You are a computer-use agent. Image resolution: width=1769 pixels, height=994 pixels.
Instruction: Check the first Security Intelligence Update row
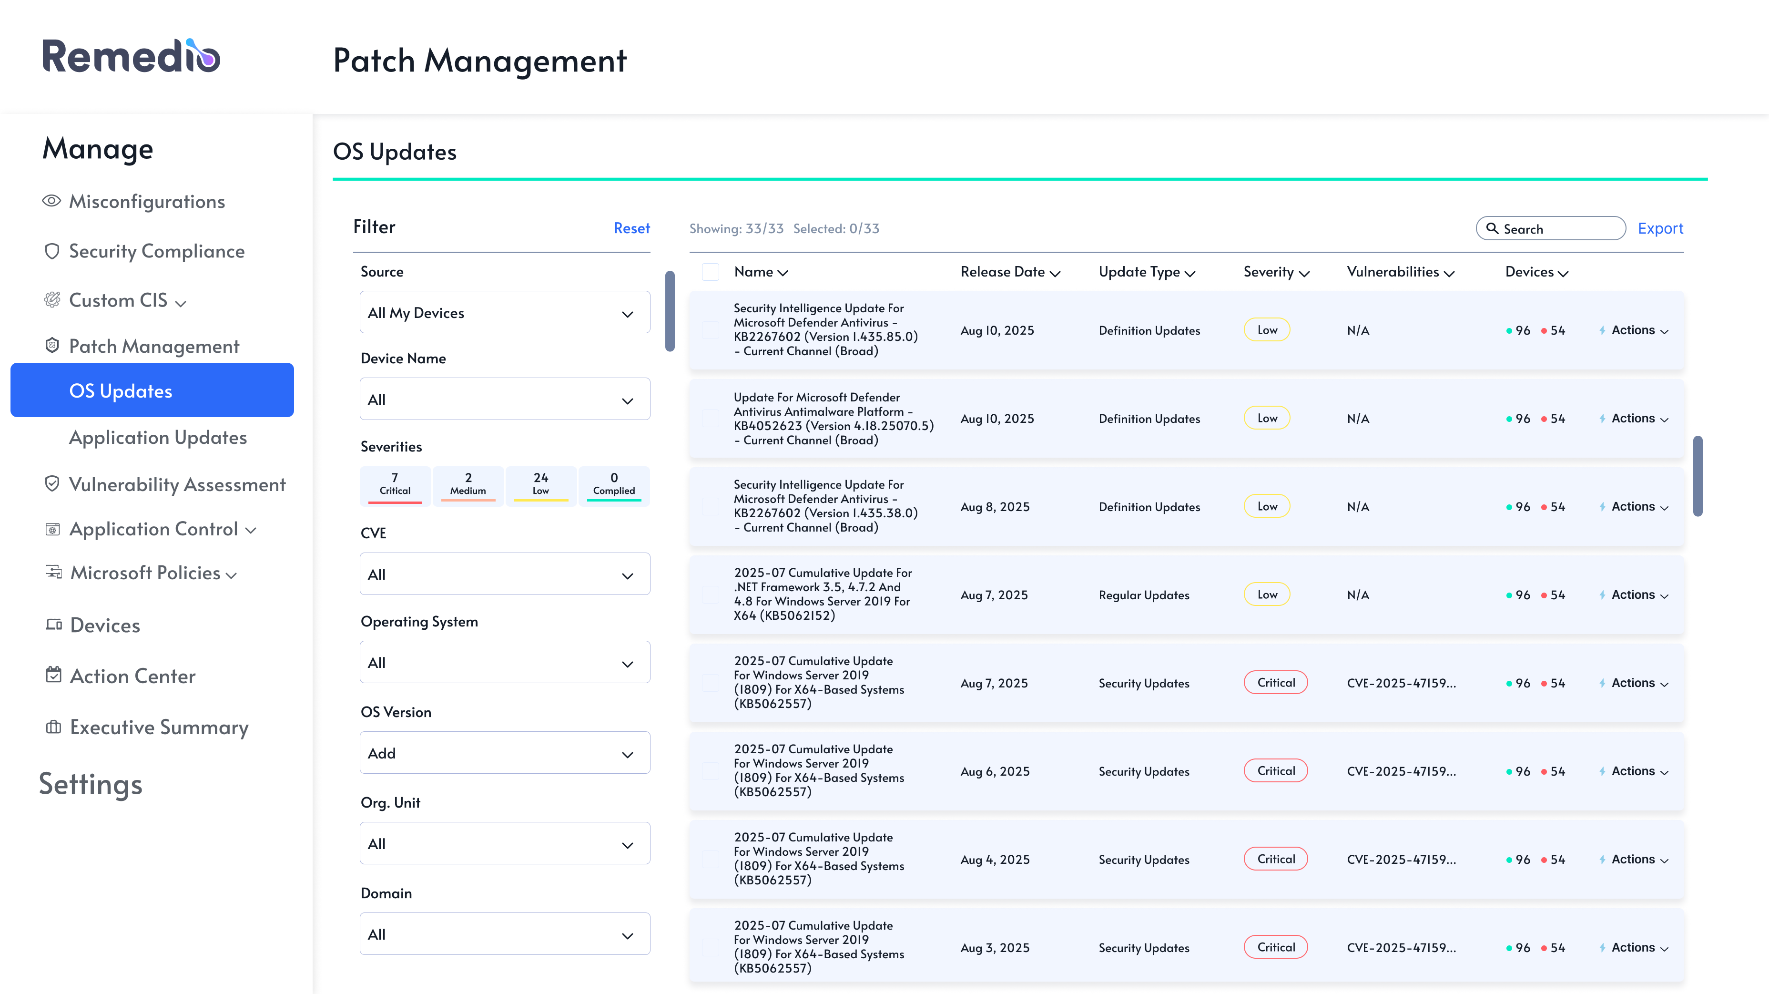click(x=710, y=330)
